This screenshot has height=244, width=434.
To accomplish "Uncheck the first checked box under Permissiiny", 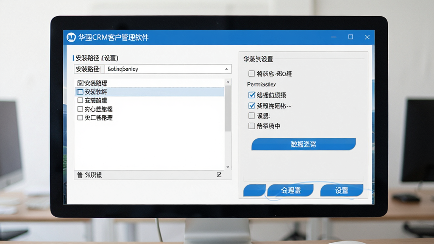I will coord(252,95).
